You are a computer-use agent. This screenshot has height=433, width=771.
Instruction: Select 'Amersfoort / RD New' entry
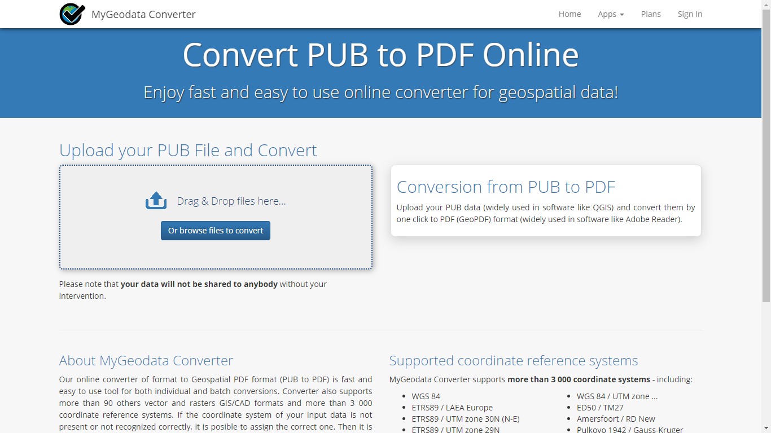[x=616, y=419]
